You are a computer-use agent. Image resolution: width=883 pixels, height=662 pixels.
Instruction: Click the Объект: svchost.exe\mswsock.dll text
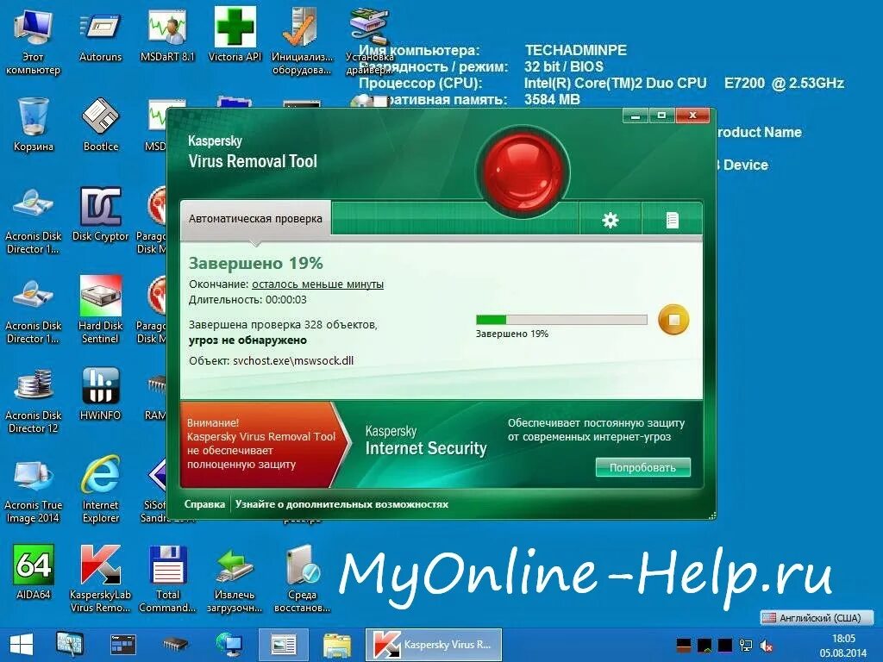(272, 361)
